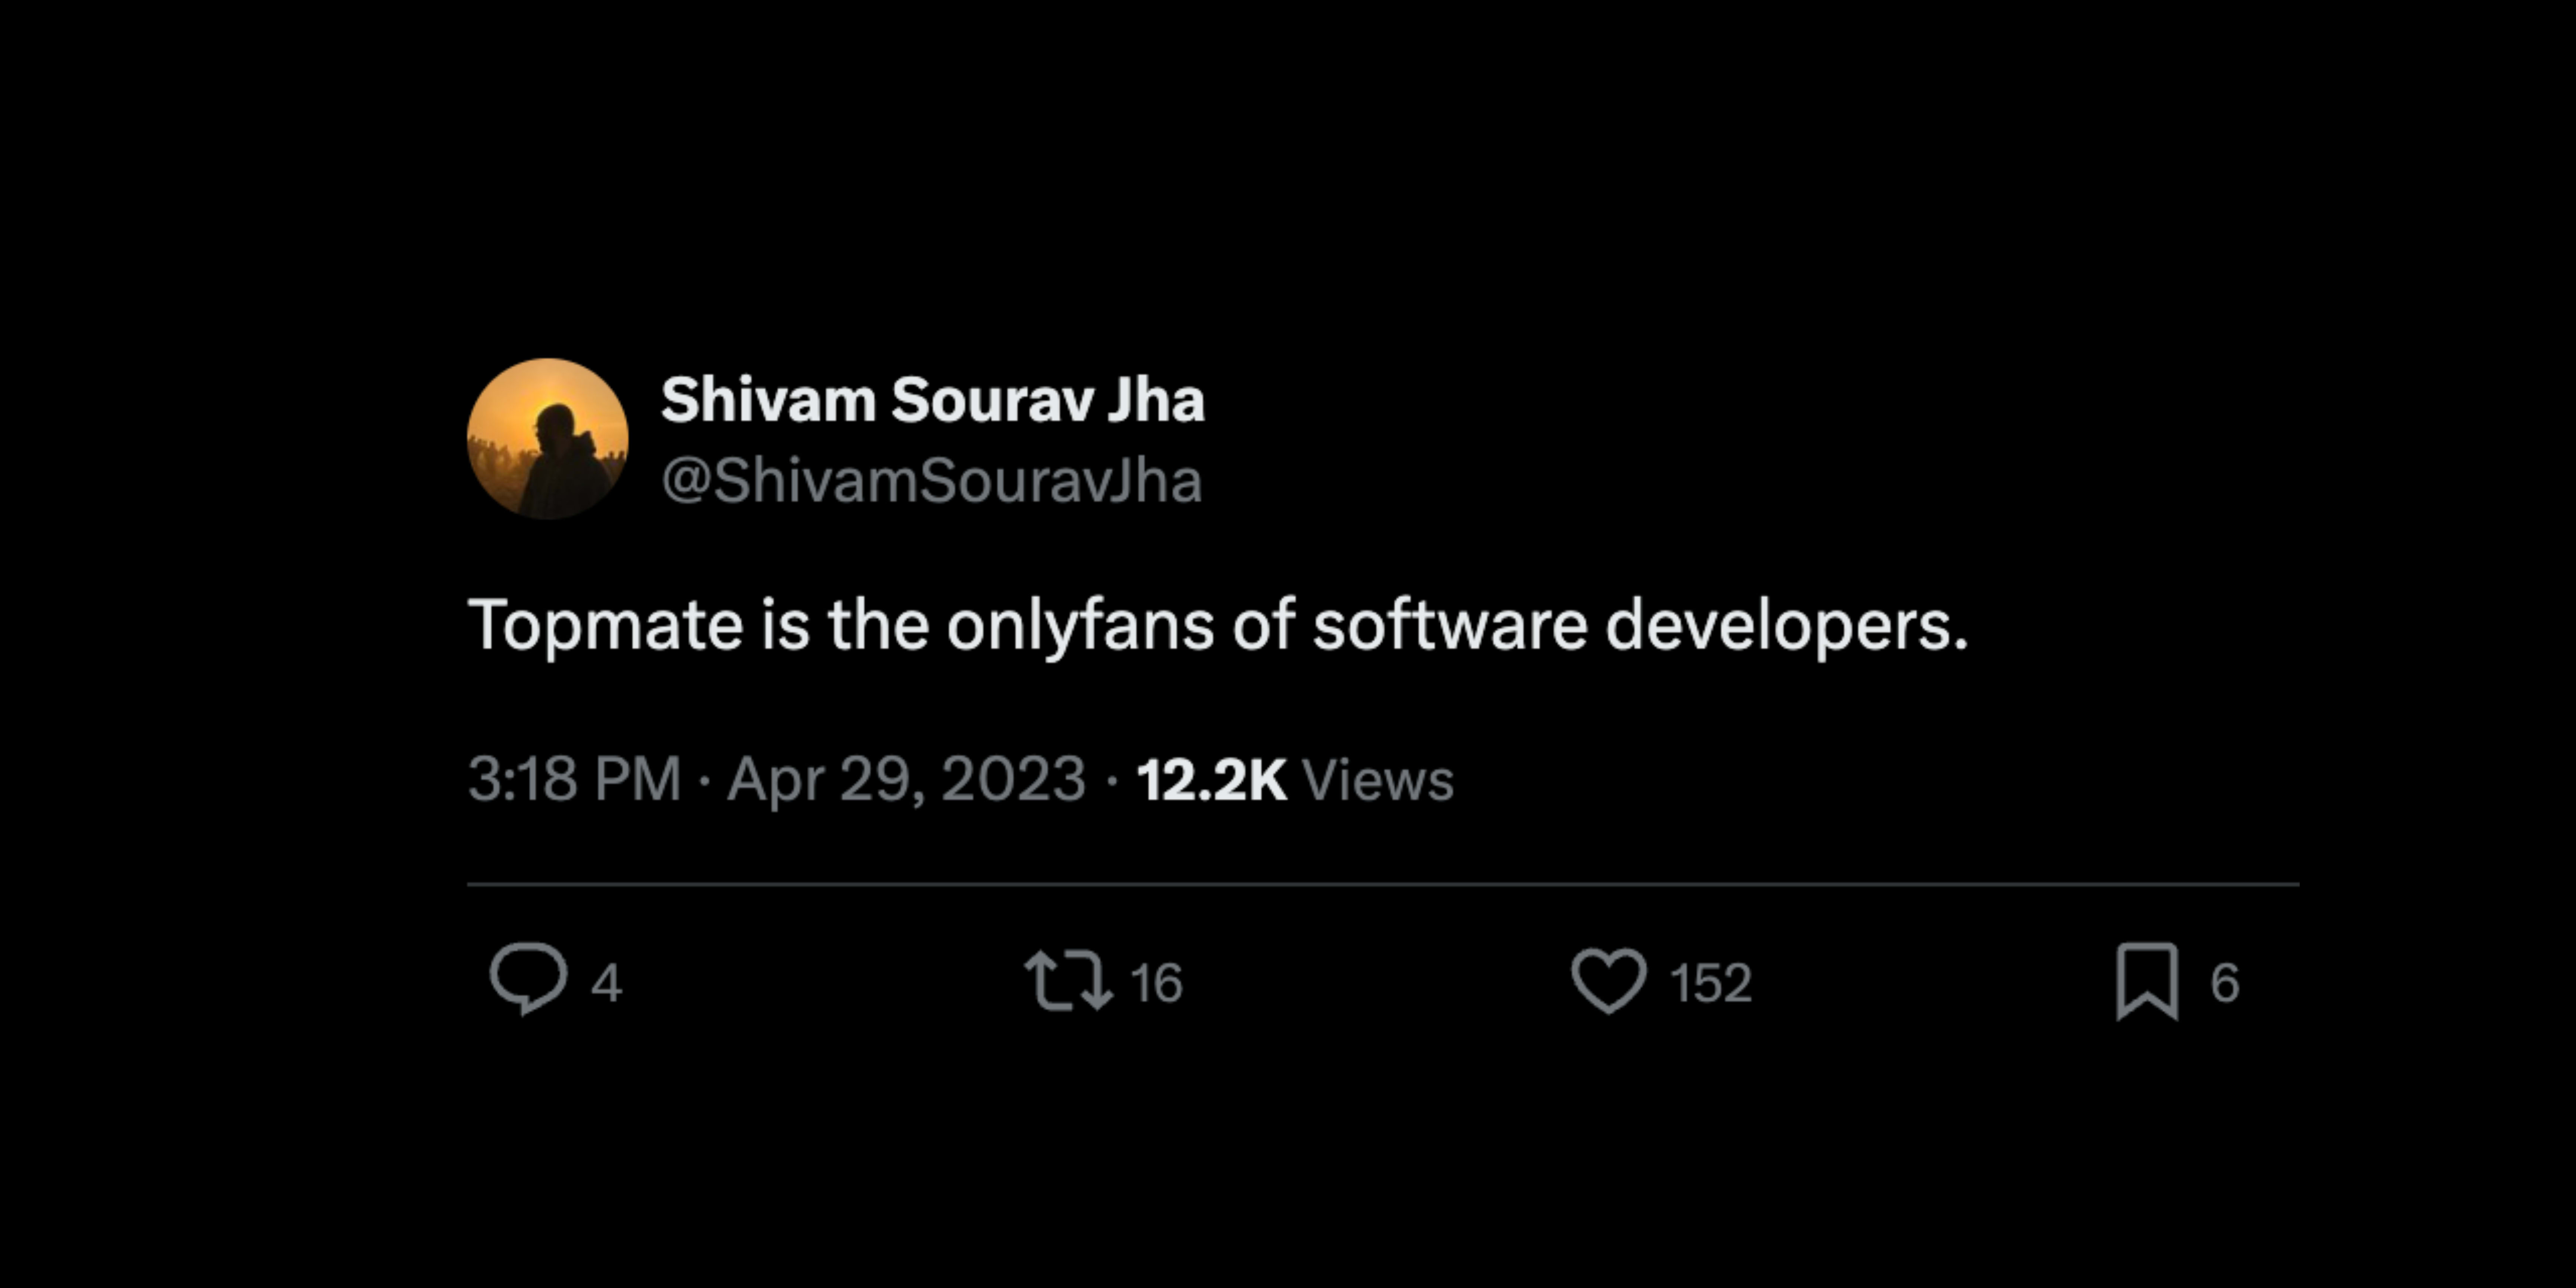Click the bookmark count 6
The height and width of the screenshot is (1288, 2576).
[2224, 983]
